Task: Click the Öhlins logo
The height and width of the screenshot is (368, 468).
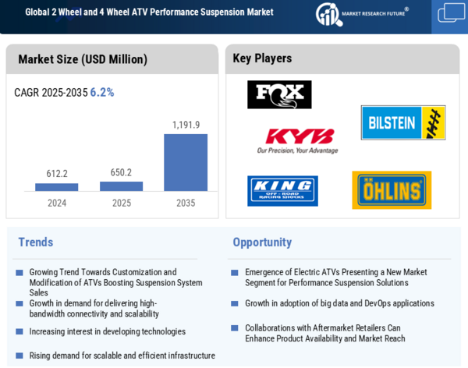Action: (x=391, y=190)
